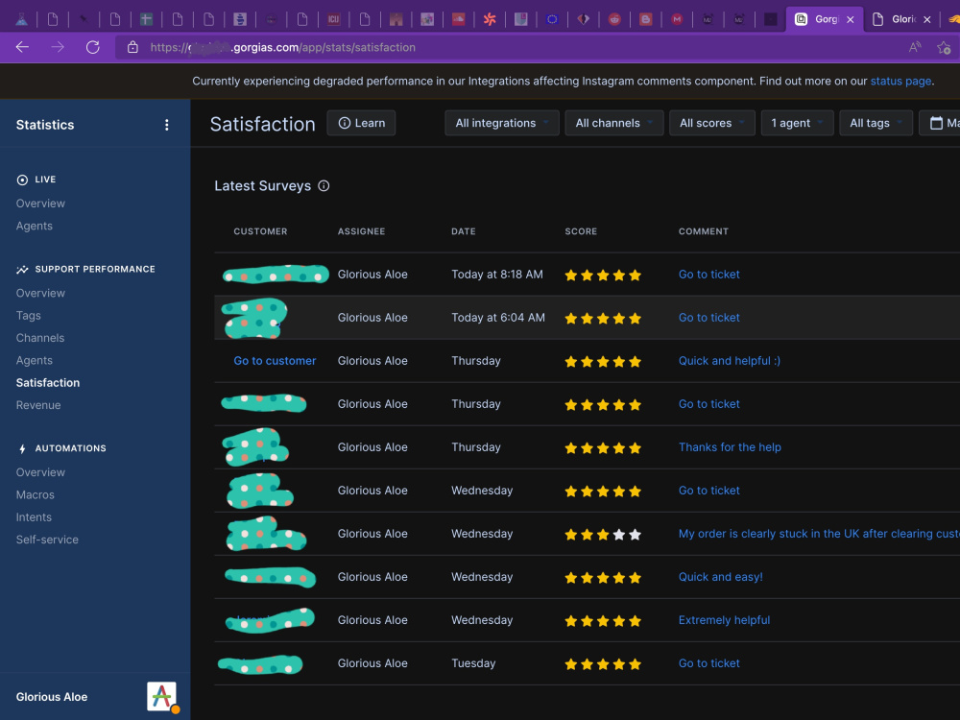The width and height of the screenshot is (960, 720).
Task: Click the info icon beside Latest Surveys
Action: coord(324,185)
